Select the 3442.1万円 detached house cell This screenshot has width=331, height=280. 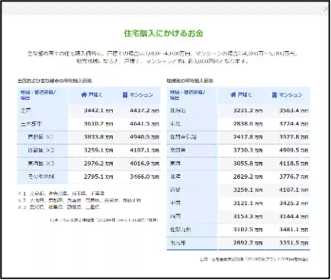[98, 111]
